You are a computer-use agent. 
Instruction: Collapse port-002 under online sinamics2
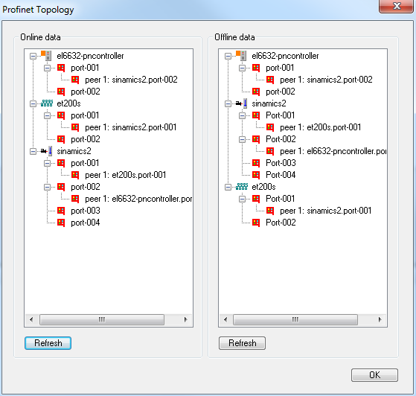(47, 187)
